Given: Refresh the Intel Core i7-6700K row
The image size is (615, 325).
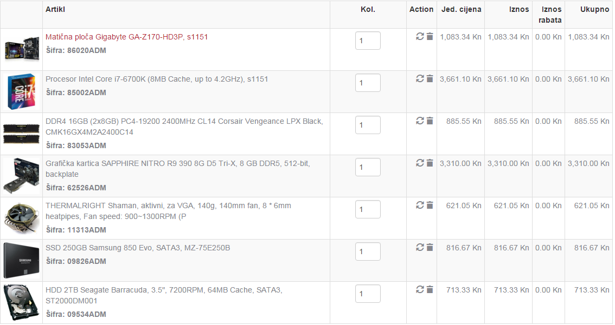Looking at the screenshot, I should tap(420, 78).
